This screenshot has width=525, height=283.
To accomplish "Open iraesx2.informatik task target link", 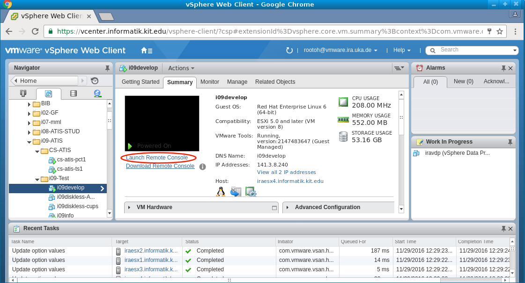I will (x=151, y=251).
